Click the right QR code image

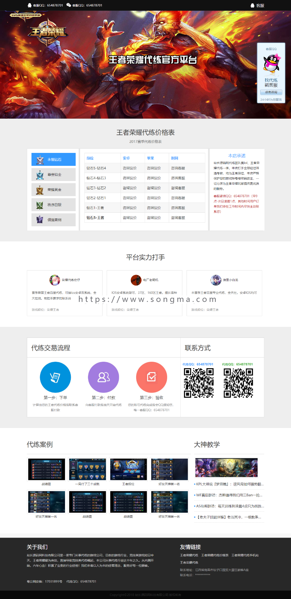click(238, 383)
